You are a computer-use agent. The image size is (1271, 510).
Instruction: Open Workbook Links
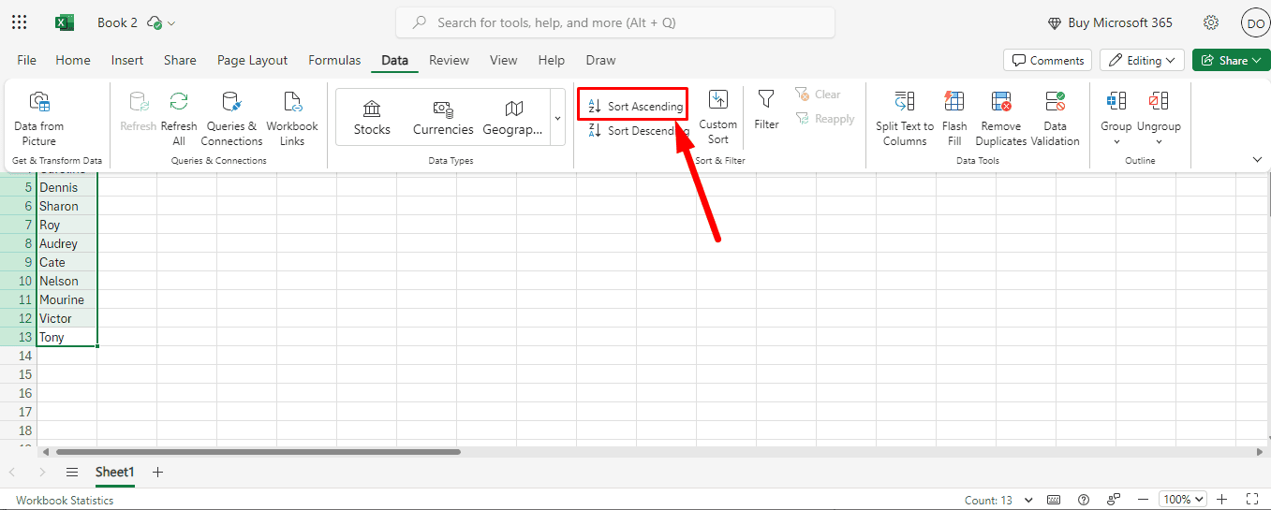coord(292,119)
